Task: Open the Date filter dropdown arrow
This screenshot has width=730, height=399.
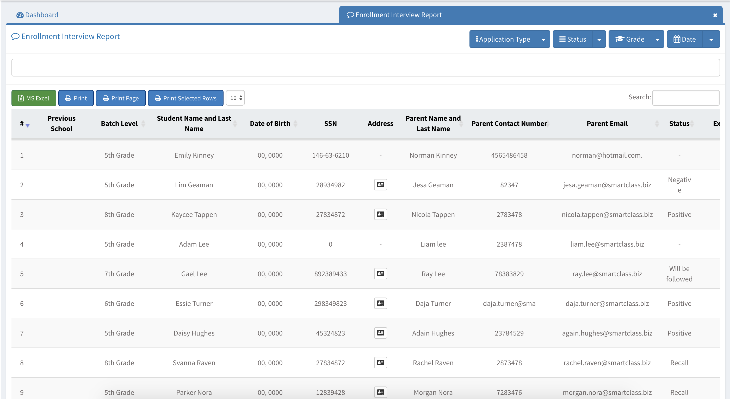Action: (x=711, y=40)
